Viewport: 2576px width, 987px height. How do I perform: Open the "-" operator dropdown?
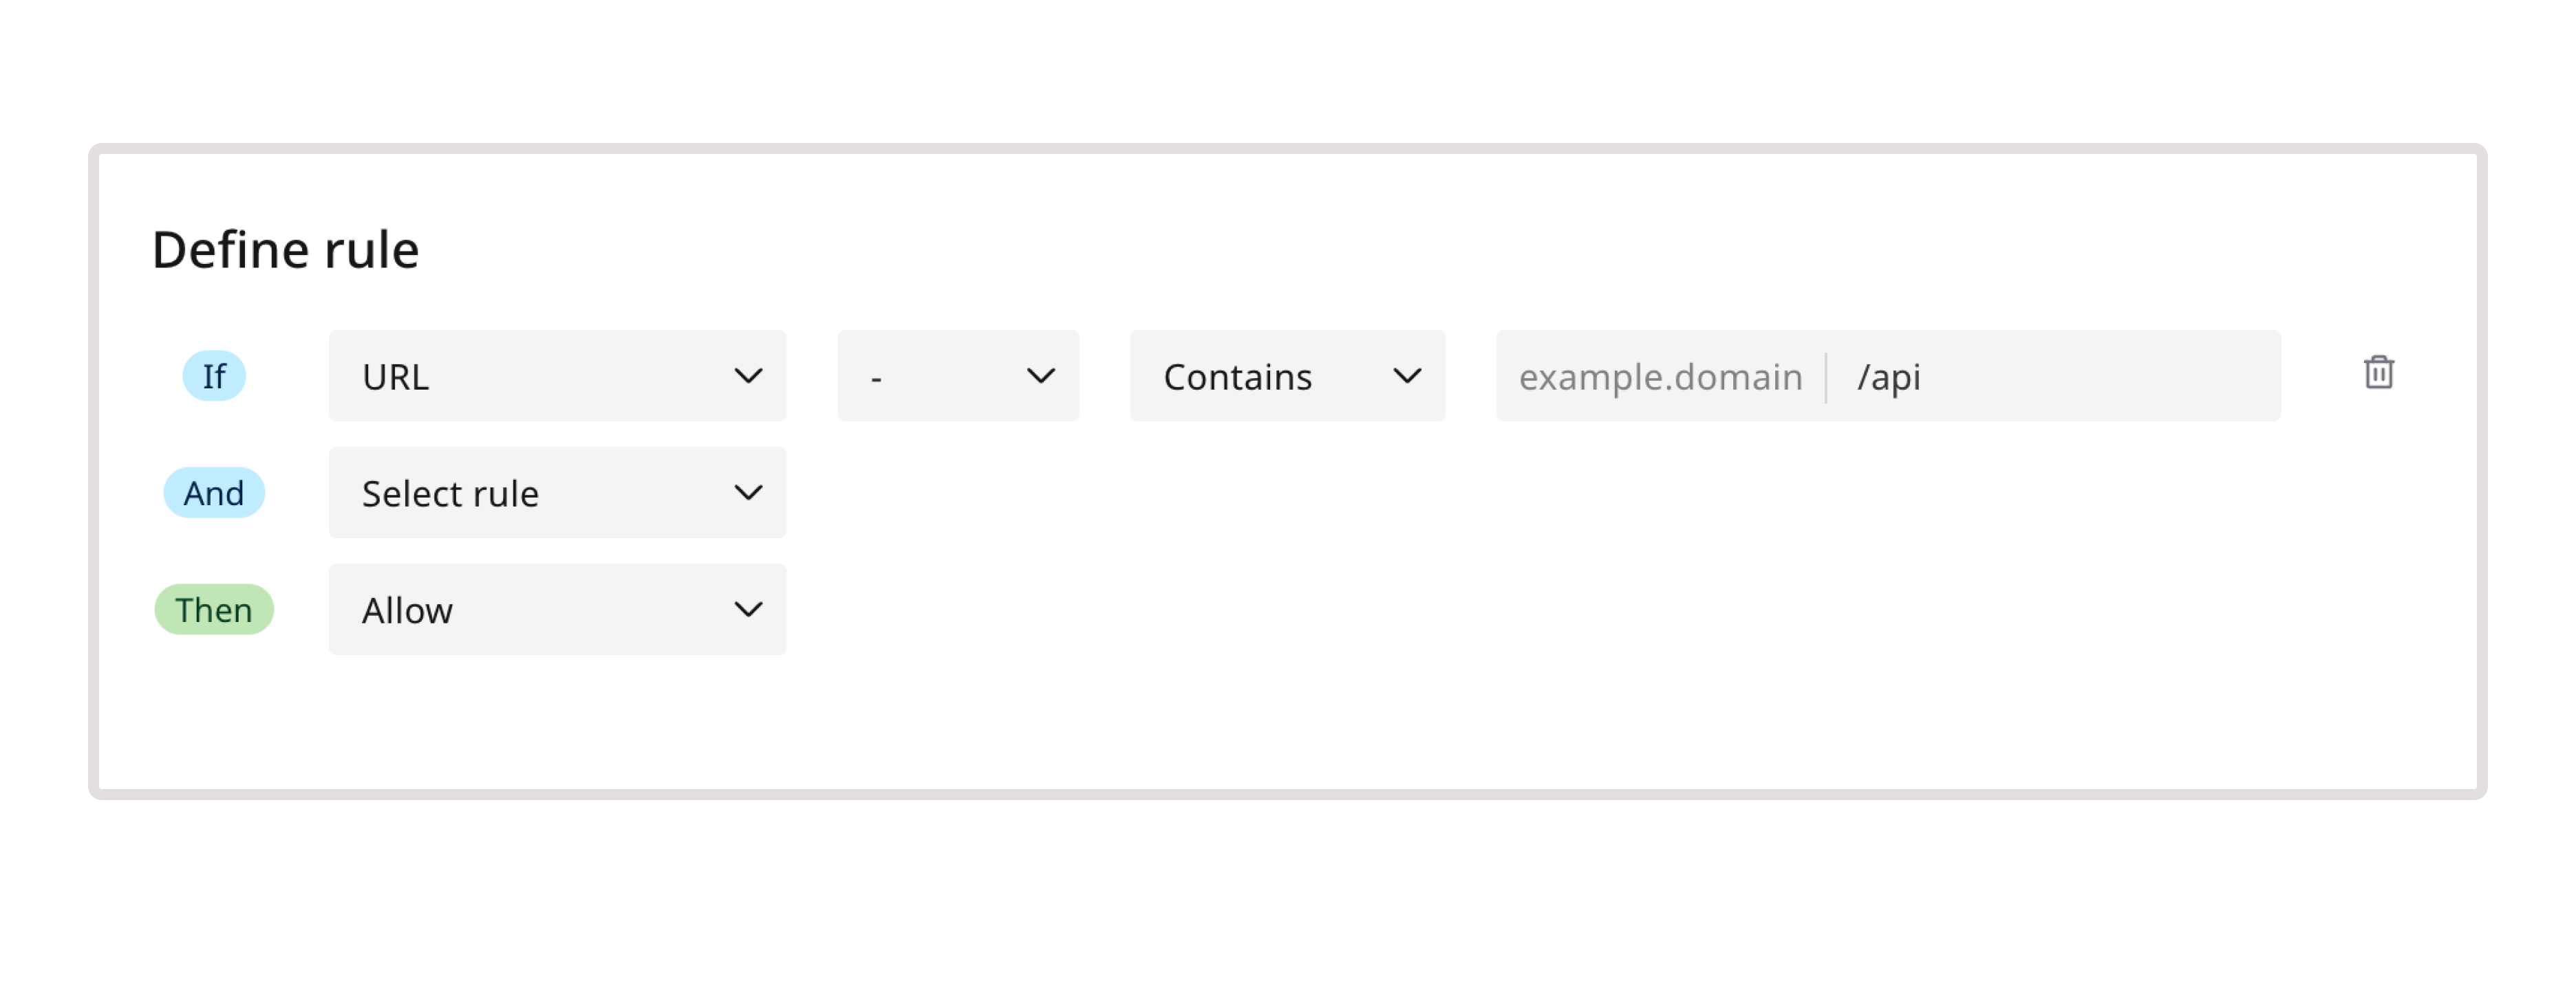(x=957, y=375)
